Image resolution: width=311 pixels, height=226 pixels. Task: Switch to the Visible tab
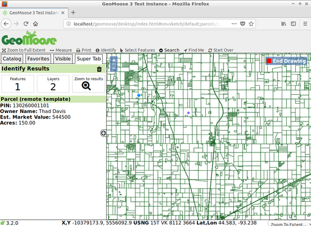[x=63, y=59]
